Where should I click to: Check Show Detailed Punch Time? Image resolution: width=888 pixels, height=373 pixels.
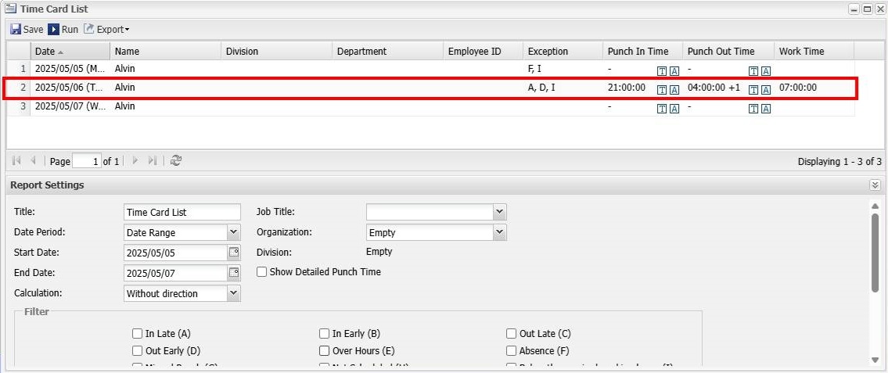261,271
